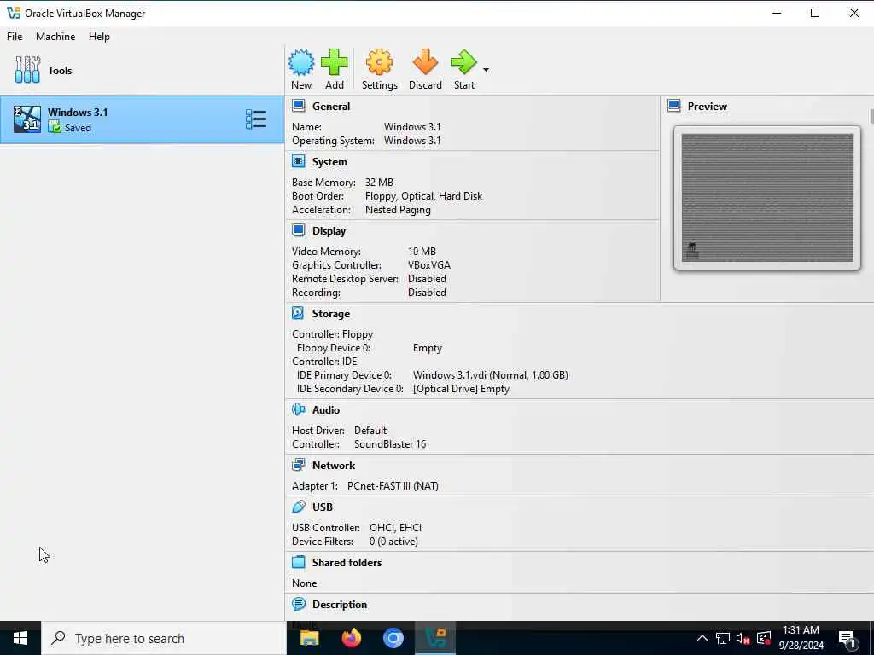This screenshot has height=655, width=874.
Task: Open the Start button dropdown arrow
Action: 486,70
